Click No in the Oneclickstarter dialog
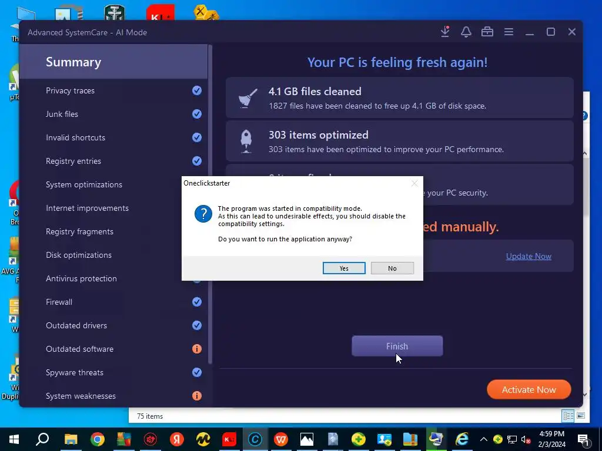The image size is (602, 451). coord(392,268)
